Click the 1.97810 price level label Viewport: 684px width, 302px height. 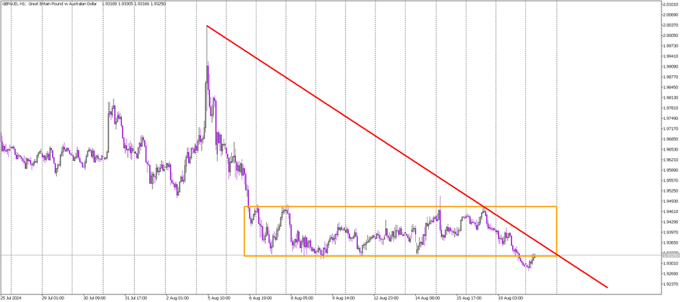pos(672,108)
